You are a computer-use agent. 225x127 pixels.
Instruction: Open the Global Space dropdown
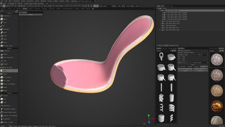pos(200,63)
